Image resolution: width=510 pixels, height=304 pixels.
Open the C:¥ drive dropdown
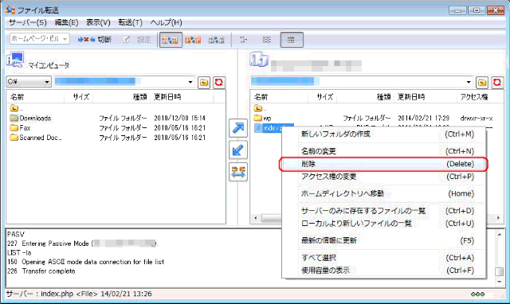coord(29,81)
